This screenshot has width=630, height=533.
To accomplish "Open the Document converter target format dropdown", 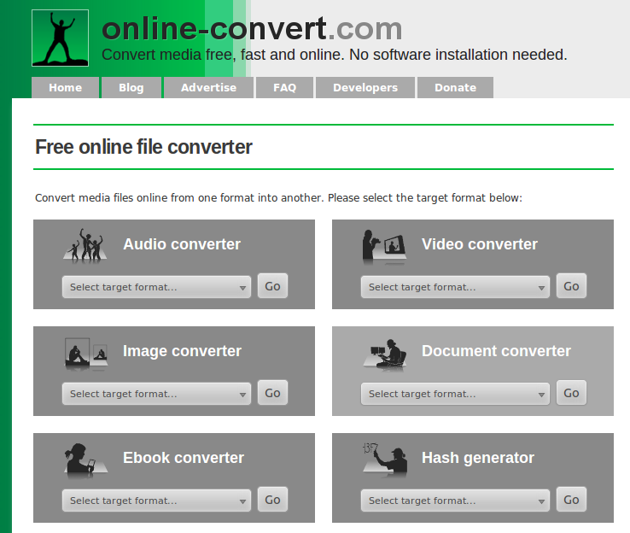I will pos(455,394).
